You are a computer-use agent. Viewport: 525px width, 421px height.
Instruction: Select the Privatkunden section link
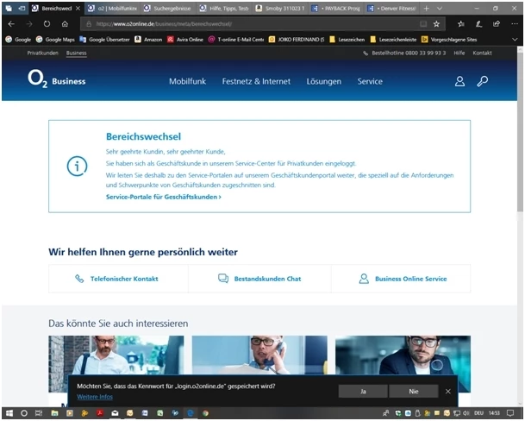pos(42,53)
